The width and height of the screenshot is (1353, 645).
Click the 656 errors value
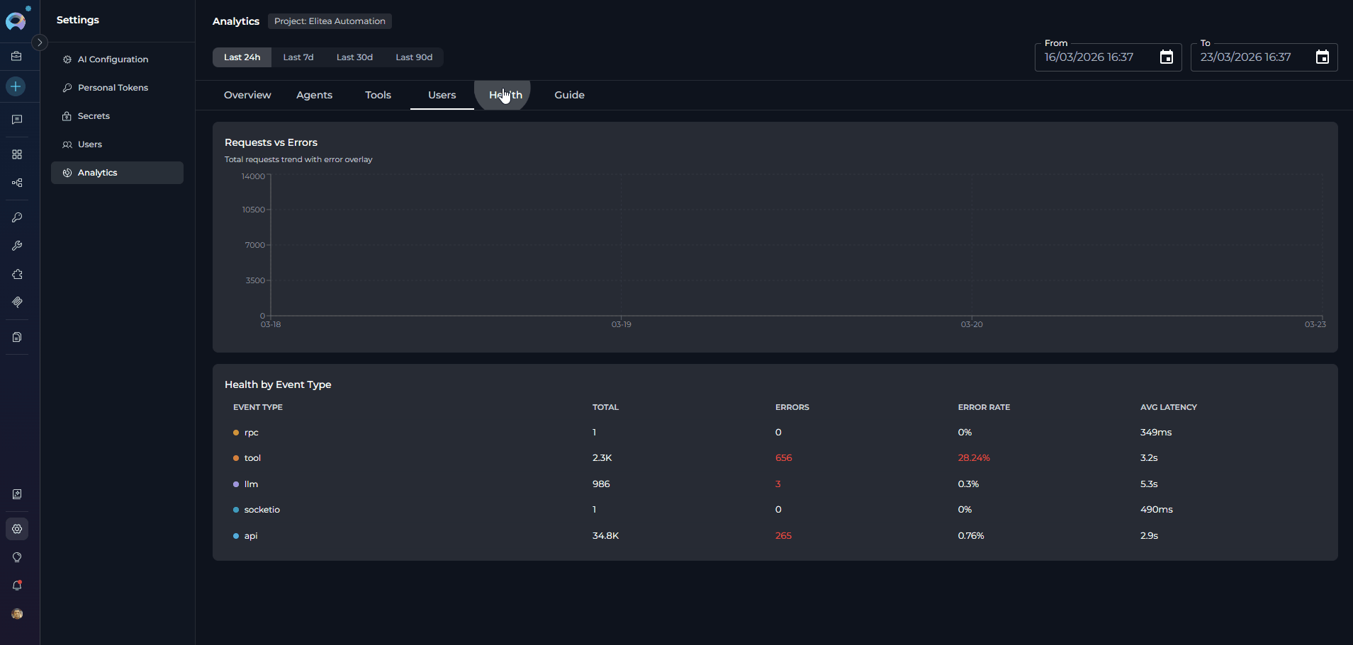(783, 458)
